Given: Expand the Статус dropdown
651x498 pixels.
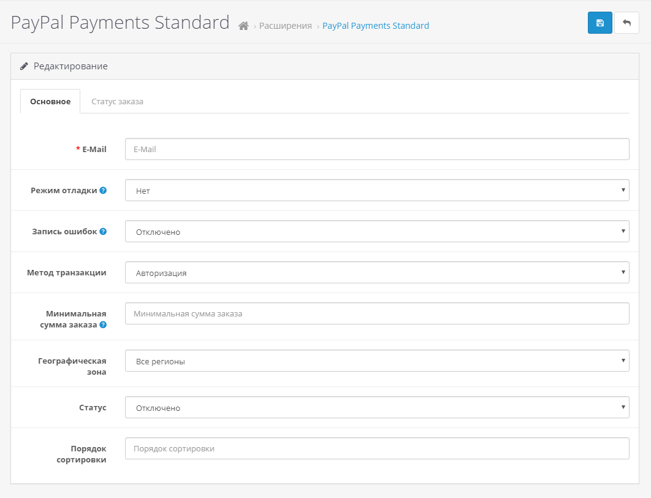Looking at the screenshot, I should tap(377, 407).
